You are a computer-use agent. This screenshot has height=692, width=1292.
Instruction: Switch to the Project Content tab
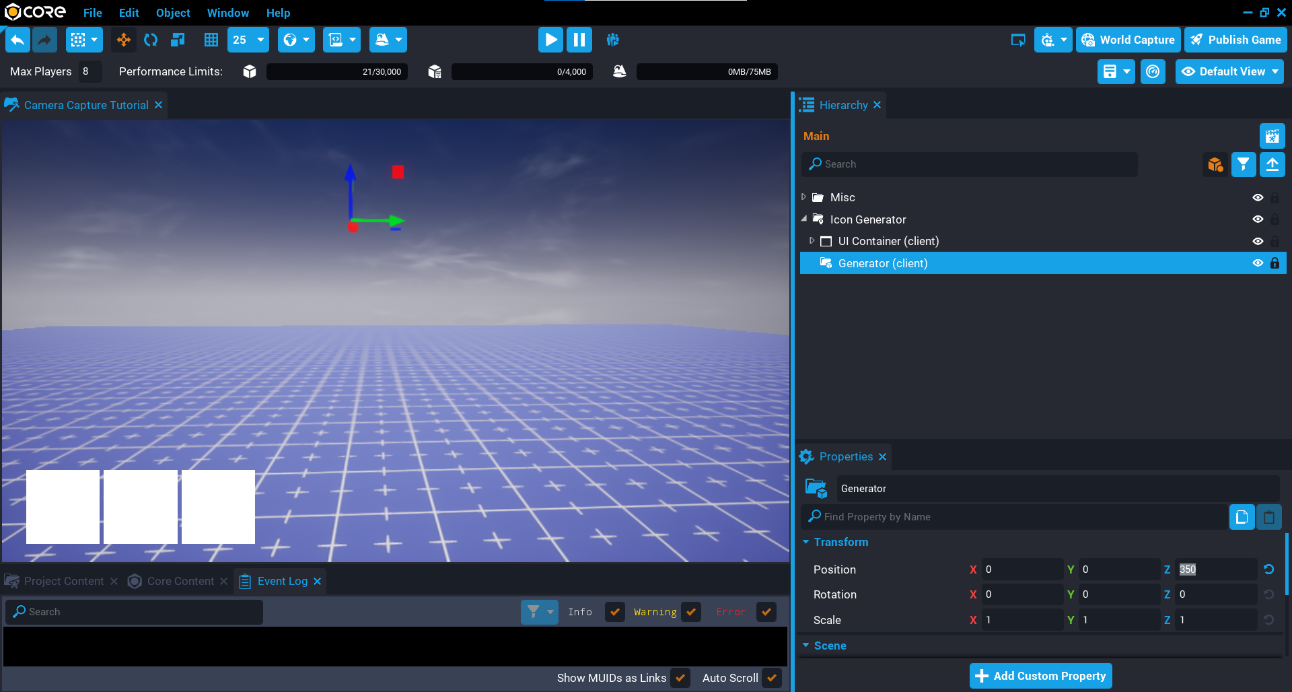(x=64, y=581)
